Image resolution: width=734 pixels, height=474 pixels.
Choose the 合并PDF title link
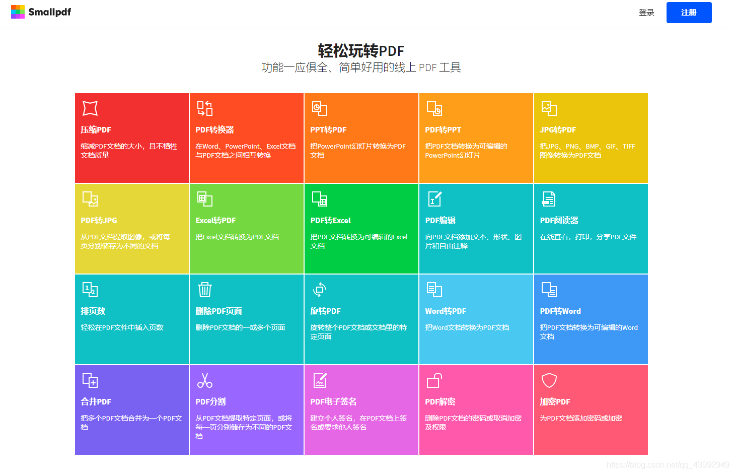[96, 402]
